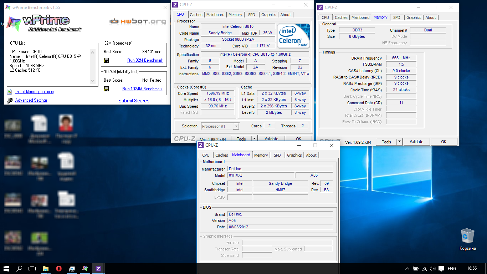Open taskbar Search

click(19, 269)
